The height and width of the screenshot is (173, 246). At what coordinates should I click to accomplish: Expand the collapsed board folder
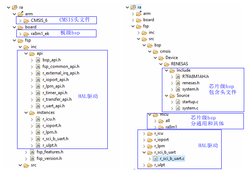[x=133, y=20]
